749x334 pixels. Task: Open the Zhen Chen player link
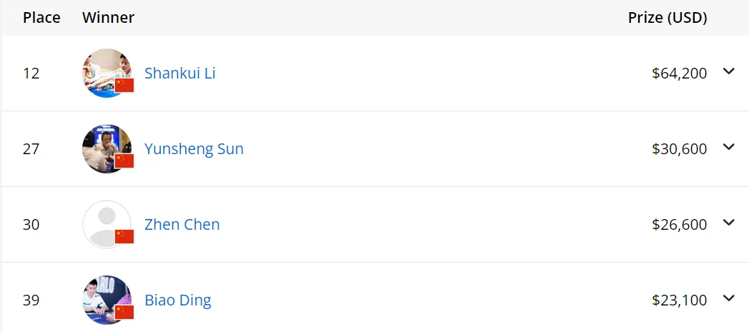click(182, 224)
